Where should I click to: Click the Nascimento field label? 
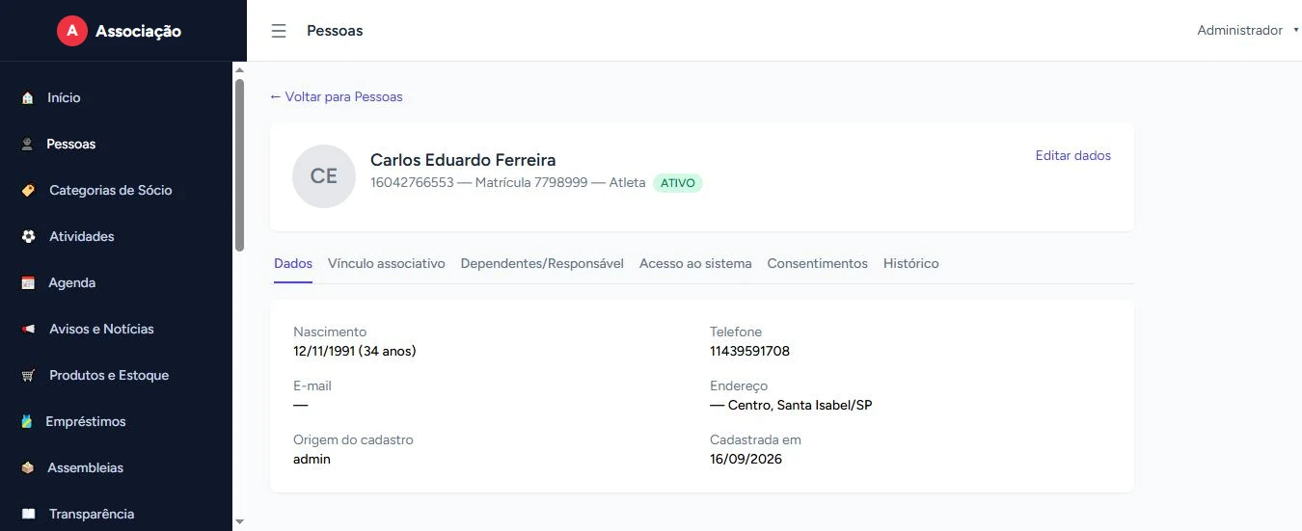click(330, 332)
